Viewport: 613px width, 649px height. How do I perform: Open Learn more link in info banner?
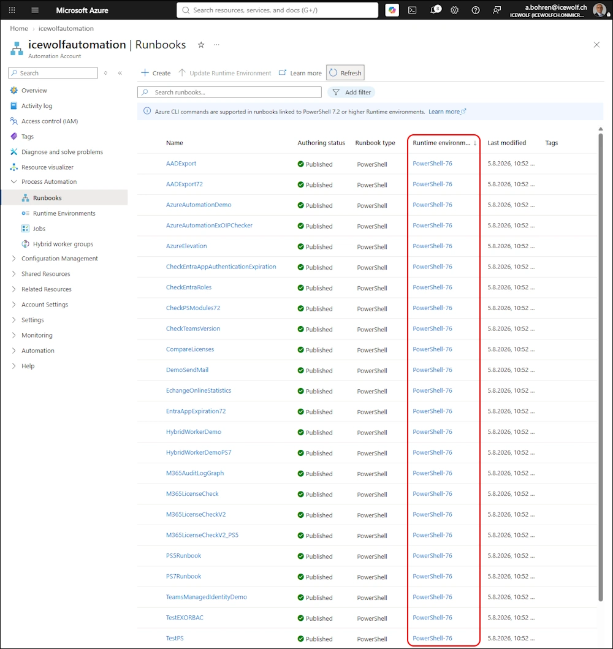(x=447, y=112)
